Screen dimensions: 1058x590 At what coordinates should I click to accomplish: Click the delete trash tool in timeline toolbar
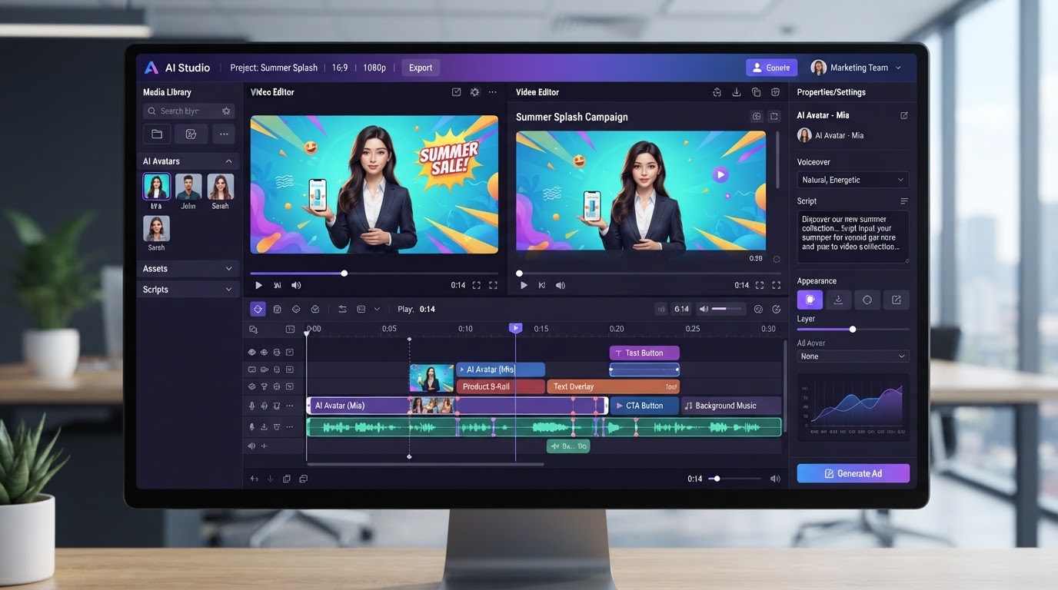click(277, 309)
